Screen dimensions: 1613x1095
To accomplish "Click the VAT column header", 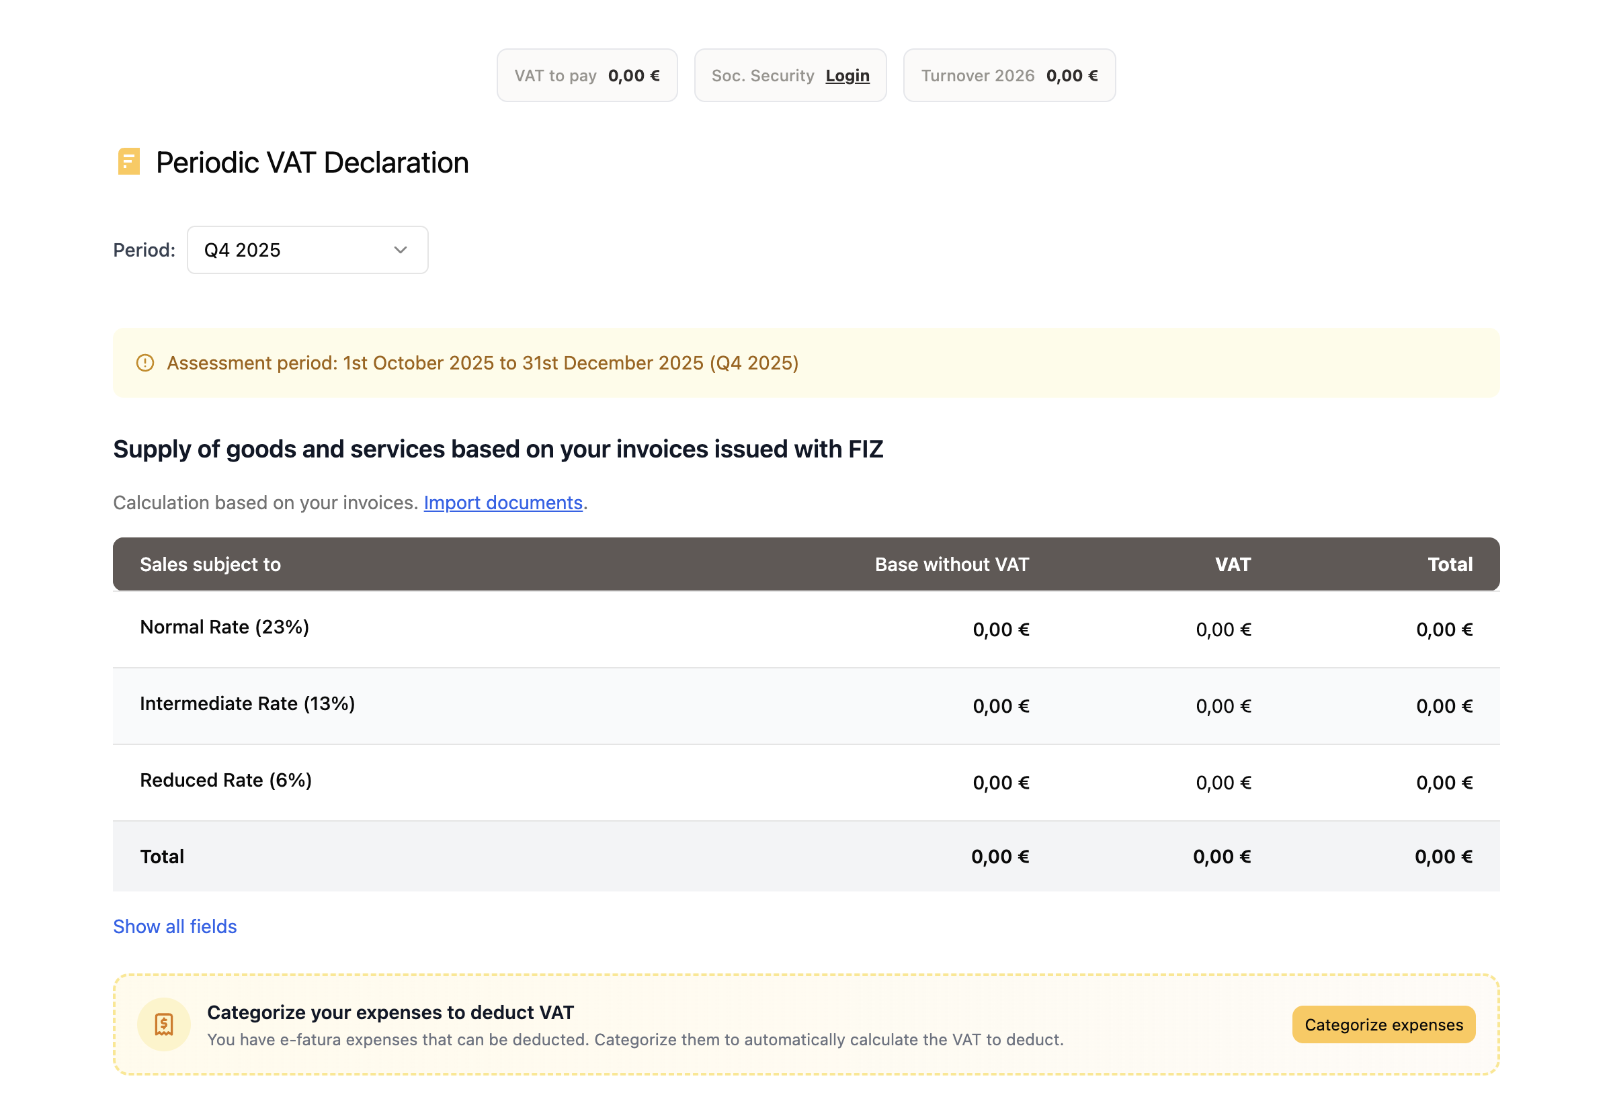I will (1233, 564).
